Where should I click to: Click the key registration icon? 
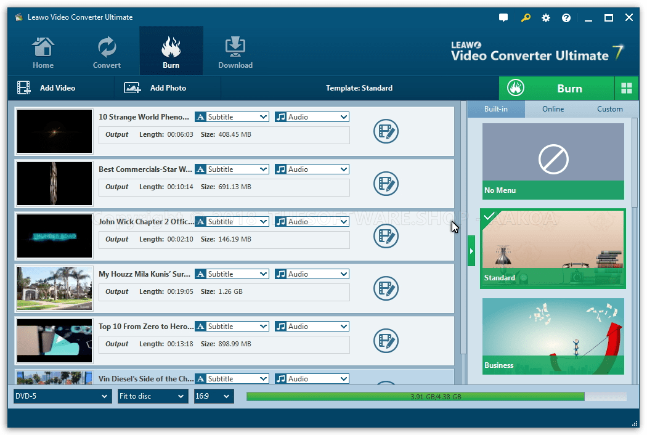(x=525, y=18)
